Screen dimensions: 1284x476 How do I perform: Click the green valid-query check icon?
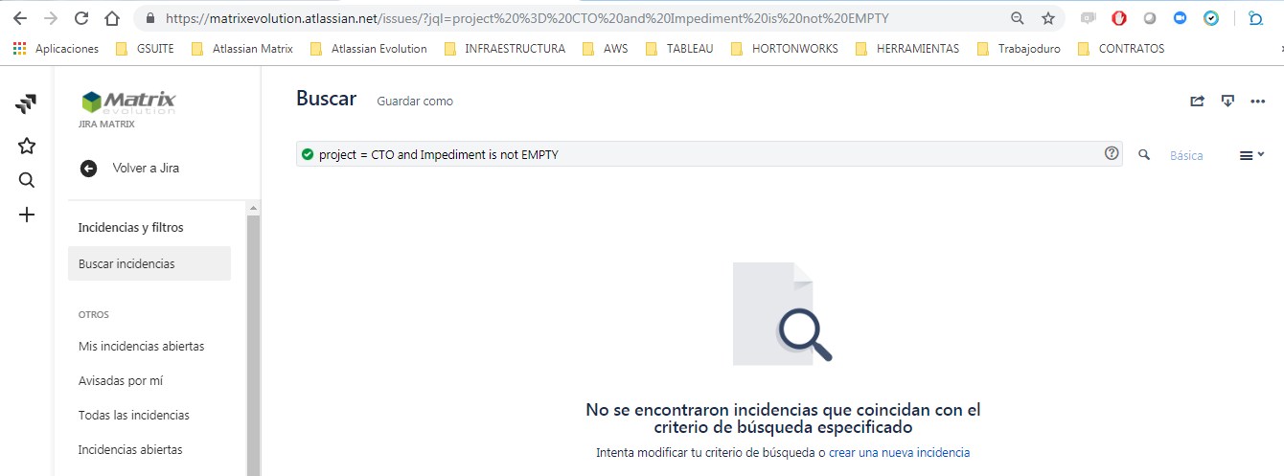click(308, 154)
